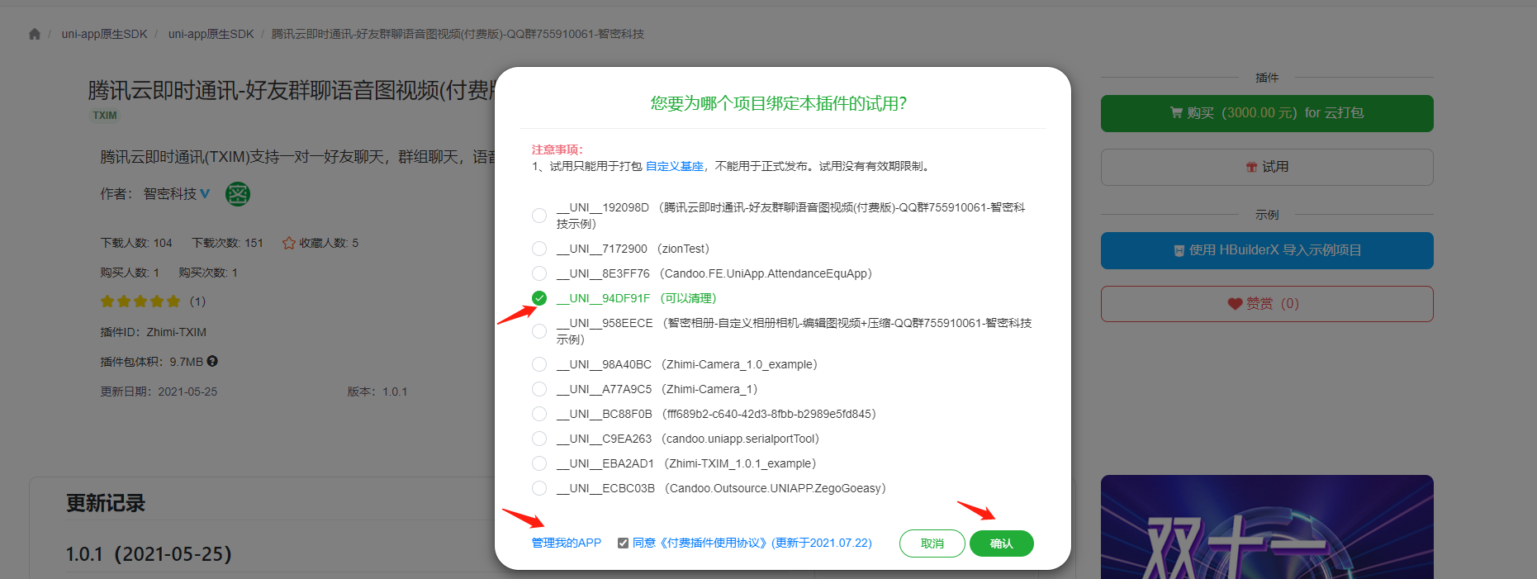Click the 版本: 1.0.1 text
The image size is (1537, 579).
377,392
